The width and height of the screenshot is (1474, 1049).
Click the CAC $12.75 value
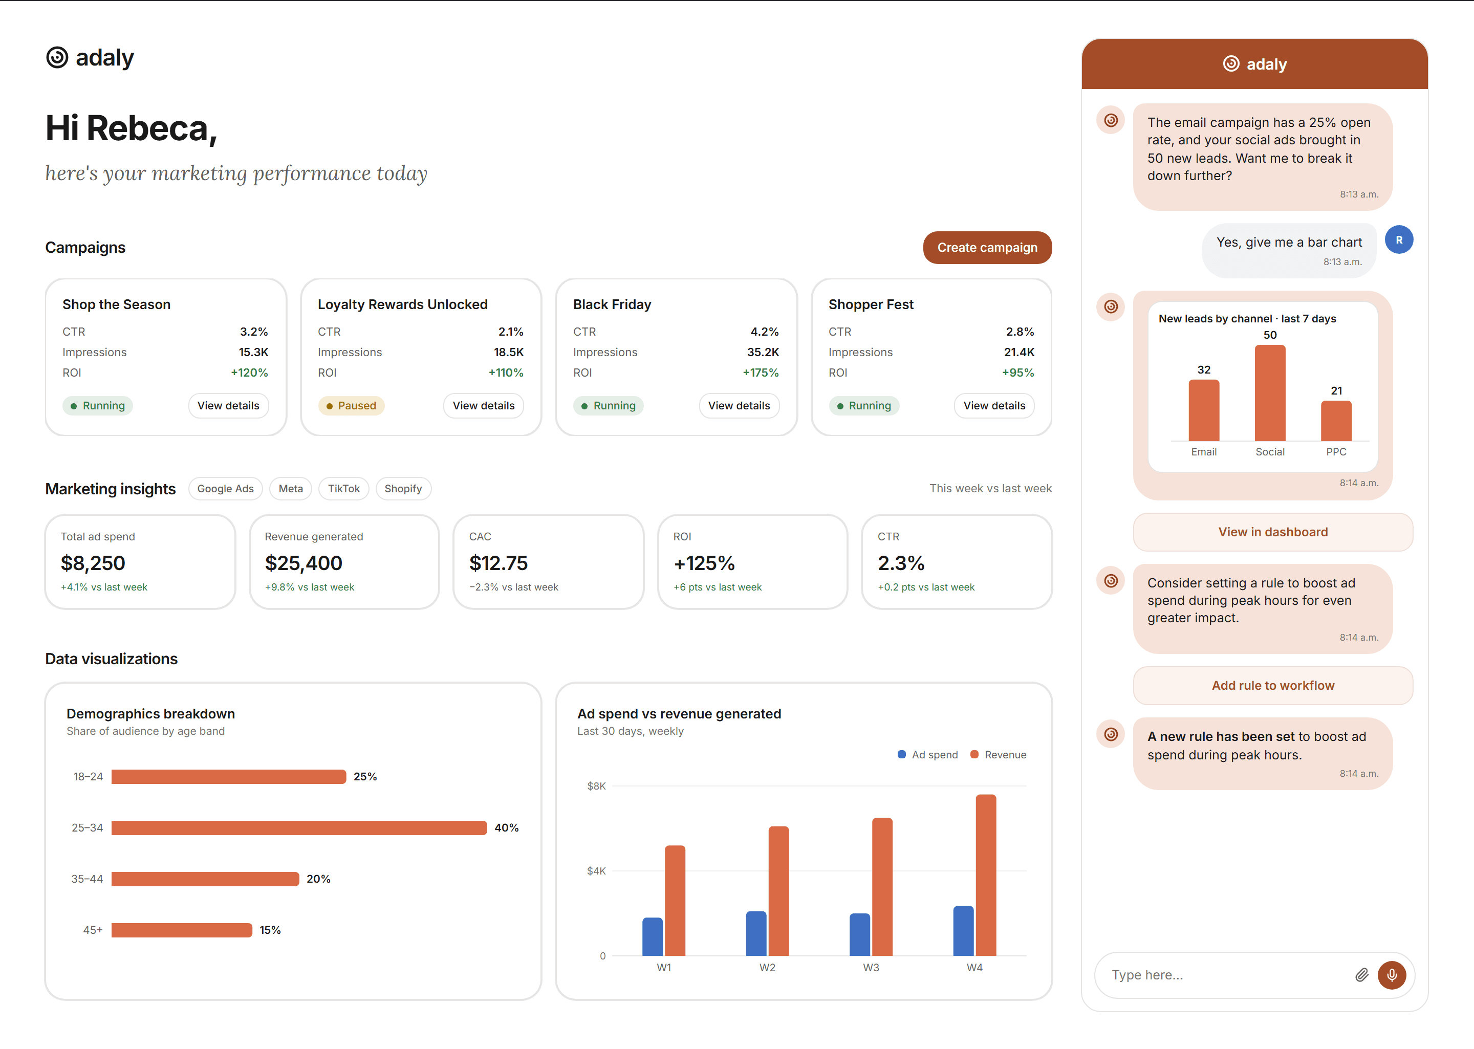498,563
